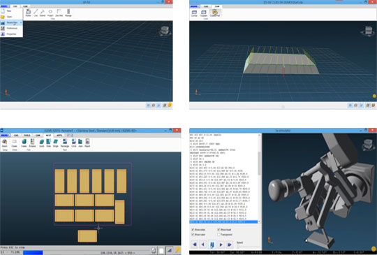Toggle the Show robot checkbox
Viewport: 377px width, 255px height.
point(193,235)
